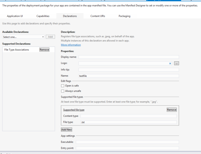This screenshot has width=201, height=154.
Task: Click the Entry point text box
Action: click(x=127, y=148)
